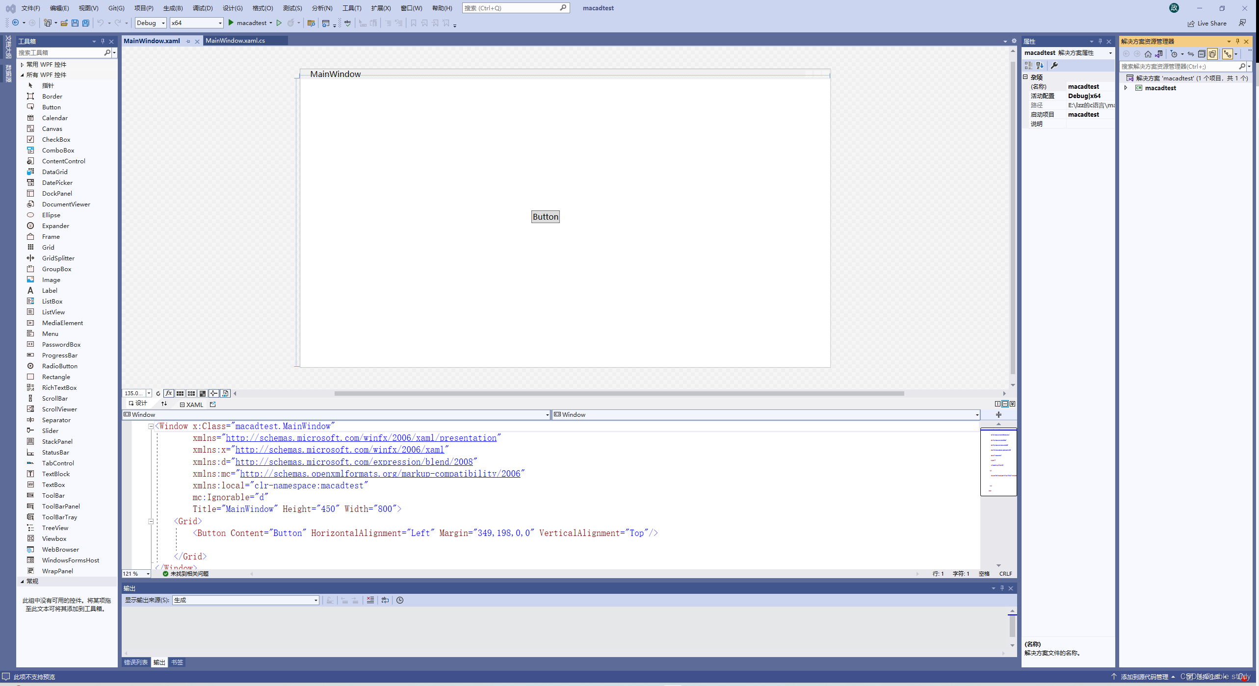
Task: Click Pending Changes Filter clock icon
Action: click(1174, 54)
